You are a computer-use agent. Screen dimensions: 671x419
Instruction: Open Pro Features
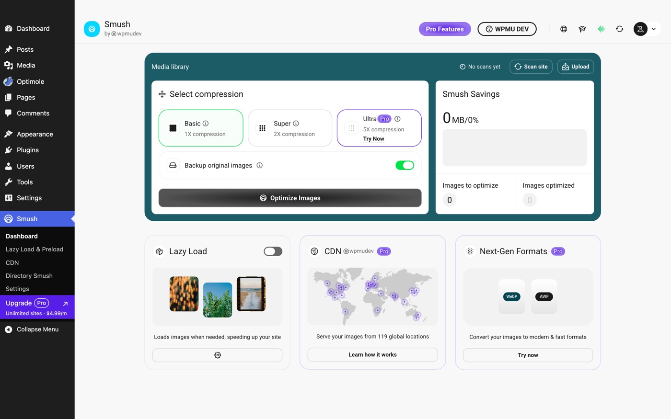(x=445, y=29)
